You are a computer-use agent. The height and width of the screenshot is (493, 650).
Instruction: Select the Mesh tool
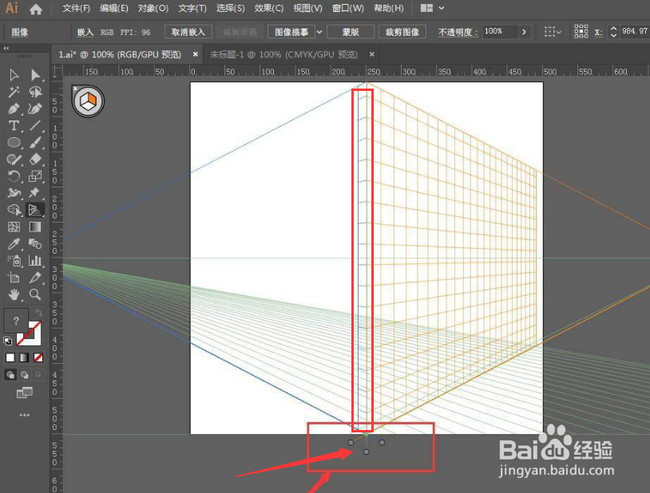pos(14,227)
